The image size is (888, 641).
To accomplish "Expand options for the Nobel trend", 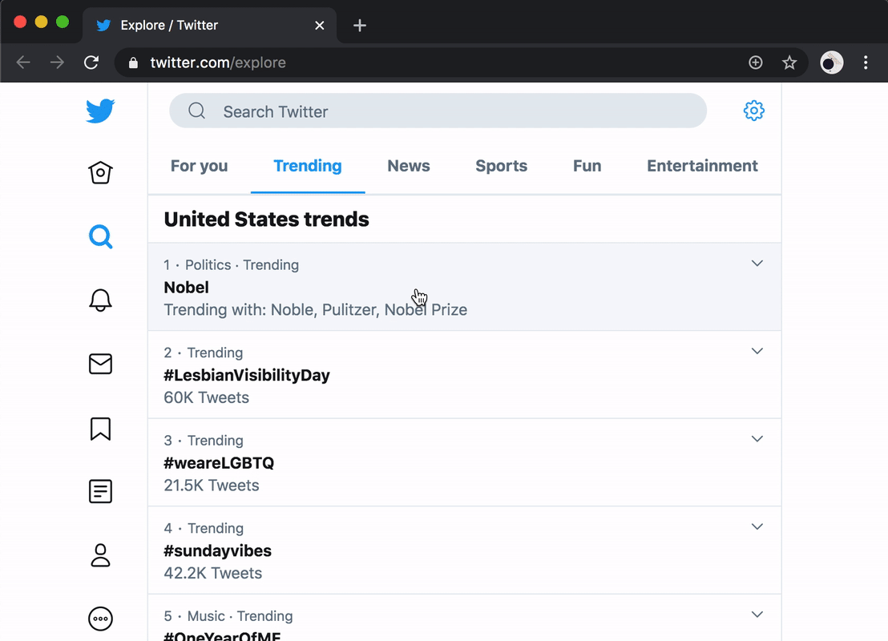I will [x=757, y=263].
